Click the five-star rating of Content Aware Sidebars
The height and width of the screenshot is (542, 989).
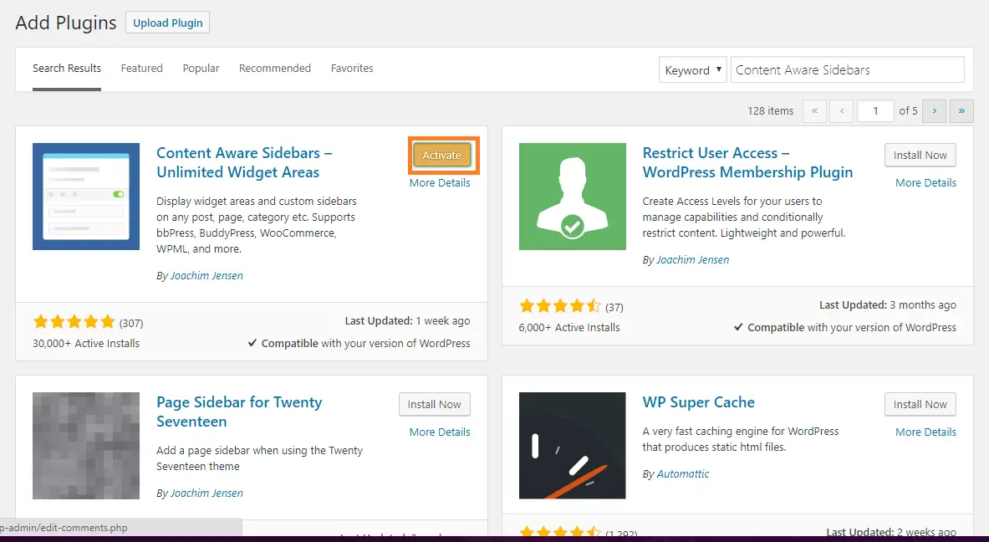click(x=74, y=322)
